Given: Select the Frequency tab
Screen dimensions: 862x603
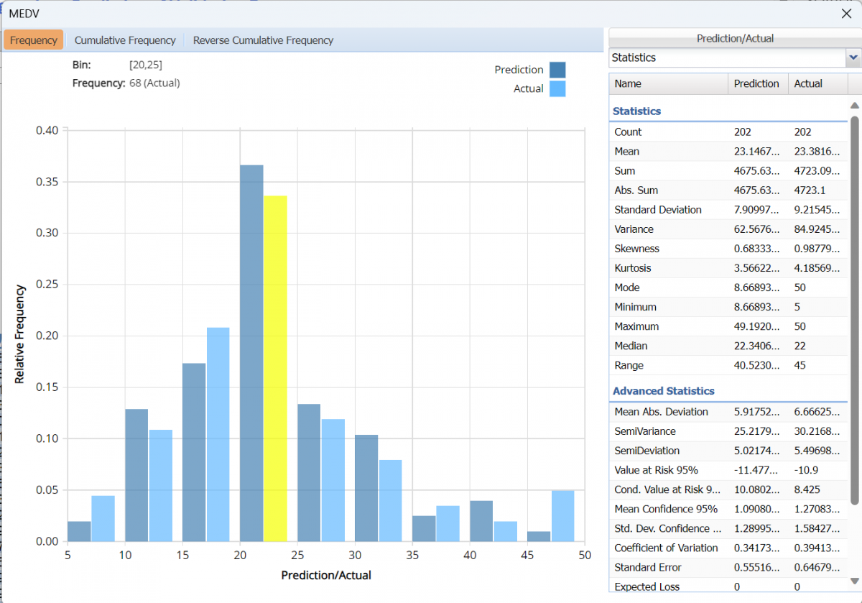Looking at the screenshot, I should click(34, 40).
